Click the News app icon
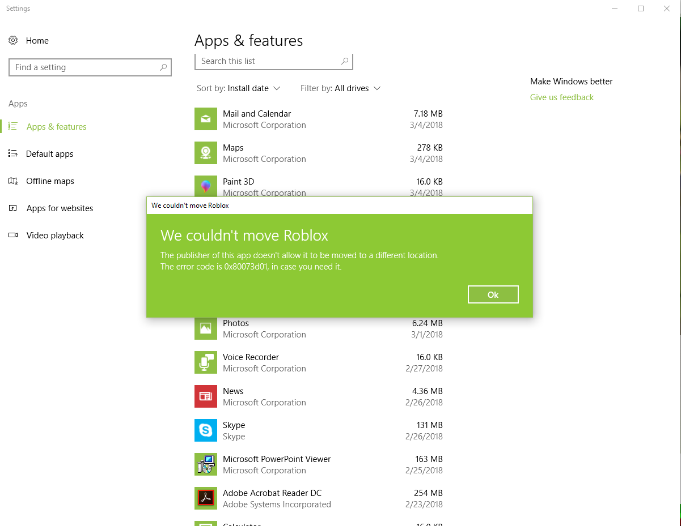 coord(206,396)
